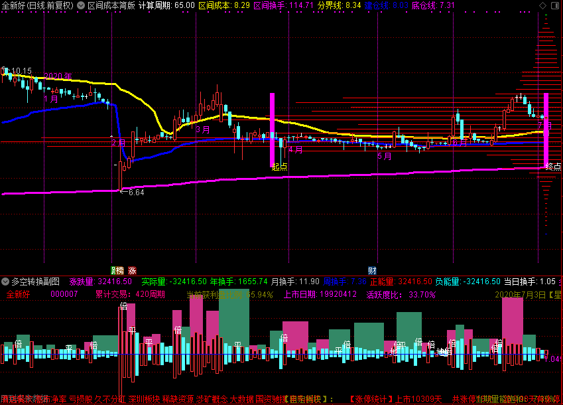
Task: Select 活跃度比: 33.70% text
Action: [401, 295]
